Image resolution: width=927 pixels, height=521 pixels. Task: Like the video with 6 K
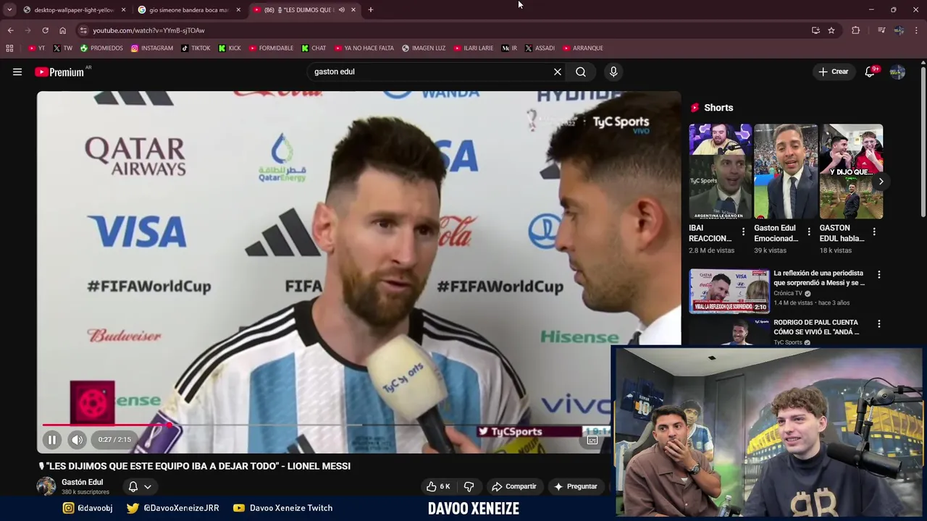(439, 486)
